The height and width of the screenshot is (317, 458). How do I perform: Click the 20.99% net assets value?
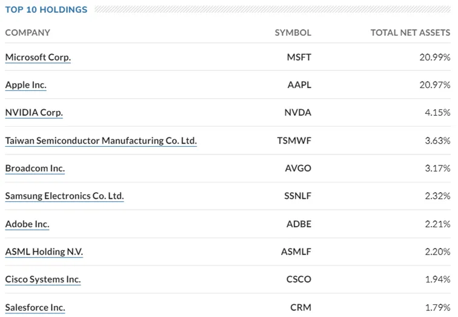[435, 57]
